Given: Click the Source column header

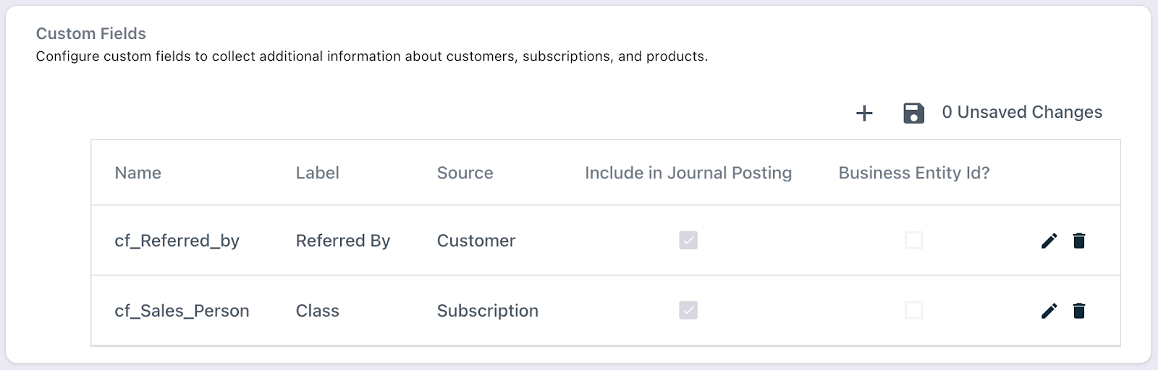Looking at the screenshot, I should [x=465, y=173].
